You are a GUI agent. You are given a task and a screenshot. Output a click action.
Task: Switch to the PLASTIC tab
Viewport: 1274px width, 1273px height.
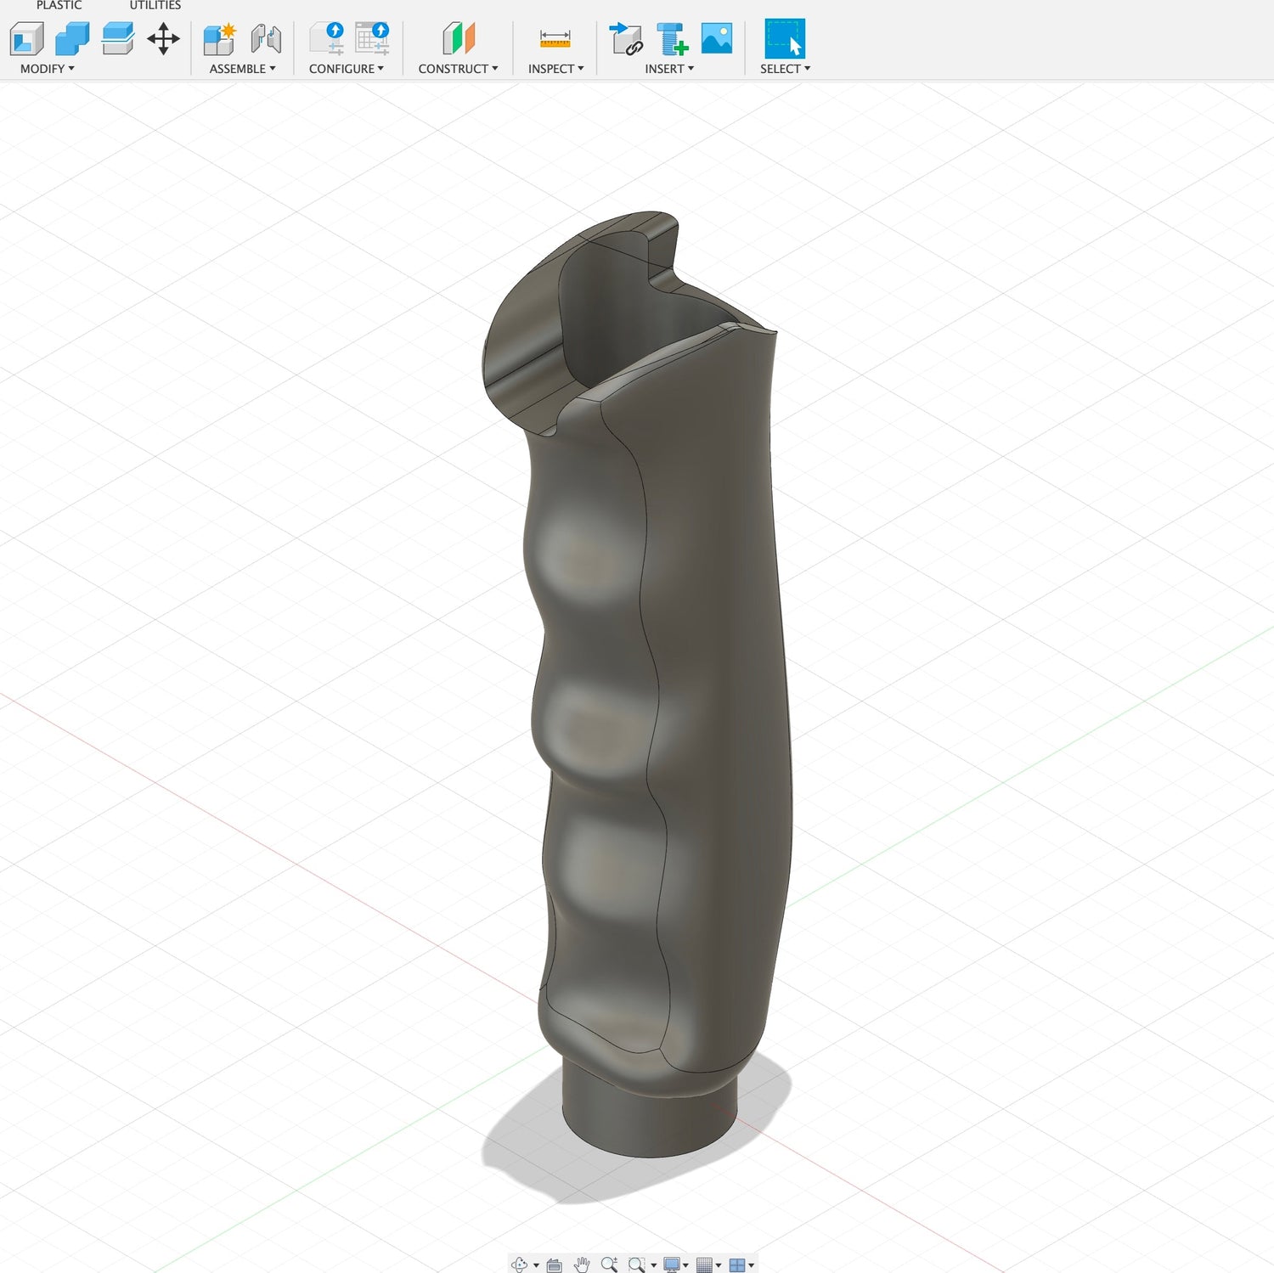pyautogui.click(x=59, y=5)
